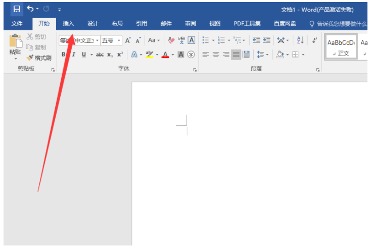Open the font size dropdown (五号)
Screen dimensions: 372x248
pos(119,40)
